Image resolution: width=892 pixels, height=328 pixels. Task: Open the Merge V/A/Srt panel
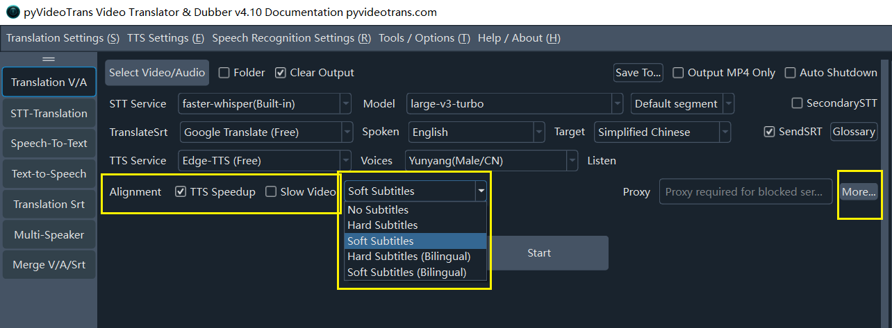(x=49, y=265)
